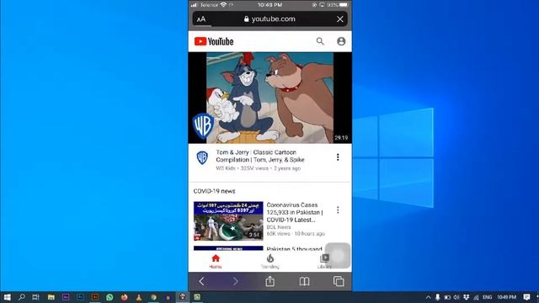Viewport: 539px width, 303px height.
Task: Open Firefox from taskbar
Action: pyautogui.click(x=125, y=297)
